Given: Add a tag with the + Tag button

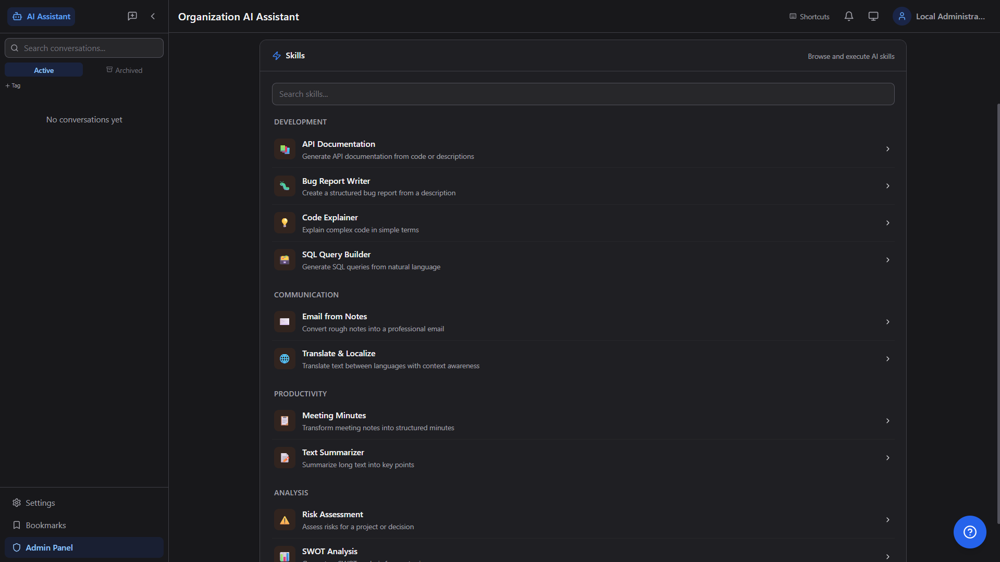Looking at the screenshot, I should (13, 85).
